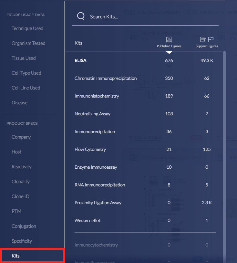
Task: Select RNA Immunoprecipitation kit
Action: click(145, 185)
